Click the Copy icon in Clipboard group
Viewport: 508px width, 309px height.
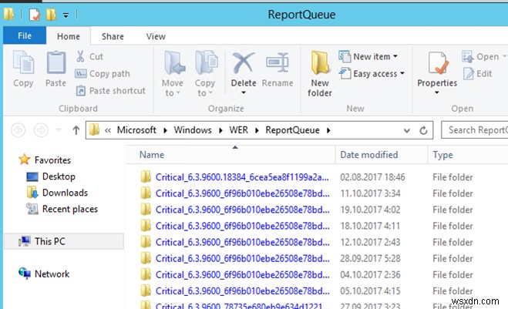(23, 62)
